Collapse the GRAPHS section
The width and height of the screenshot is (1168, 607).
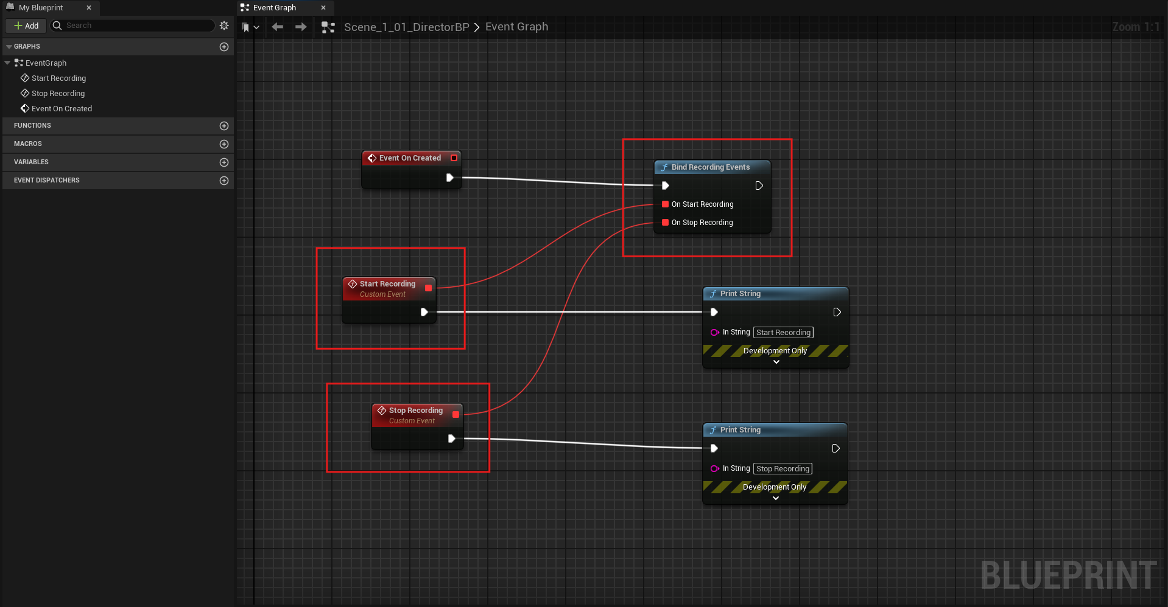tap(9, 47)
